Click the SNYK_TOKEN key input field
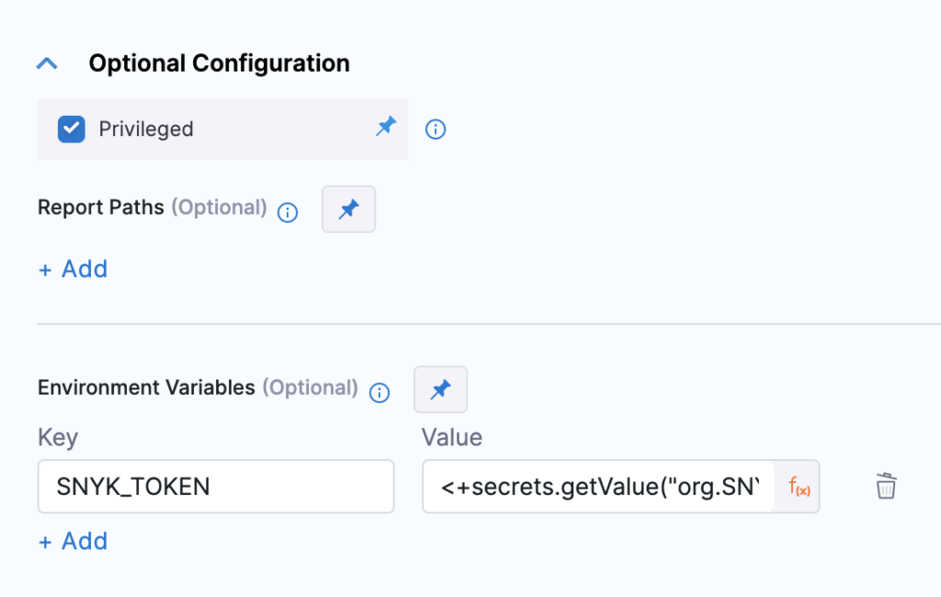This screenshot has height=597, width=941. point(216,487)
